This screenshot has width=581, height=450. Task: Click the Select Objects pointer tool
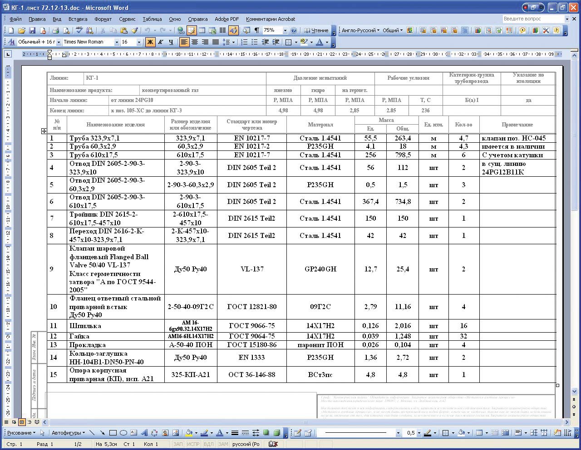click(42, 433)
